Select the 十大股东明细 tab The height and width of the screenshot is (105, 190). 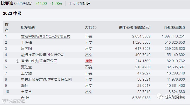tap(79, 4)
